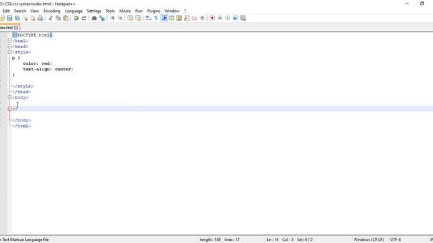Select the index.html document tab
This screenshot has height=243, width=433.
click(7, 28)
